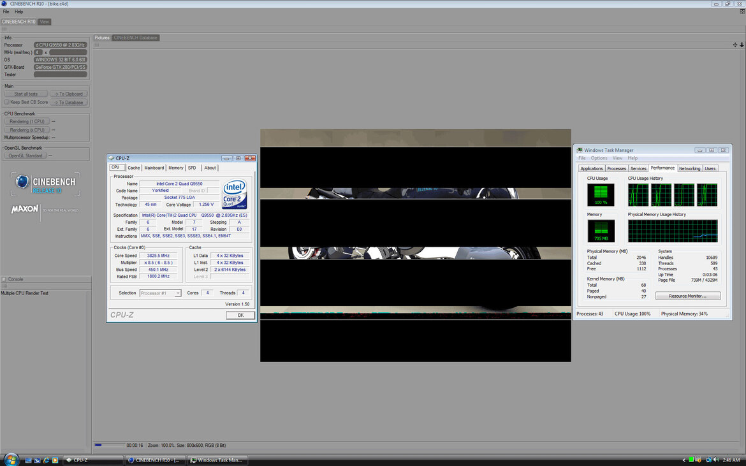Viewport: 746px width, 466px height.
Task: Click OK button in CPU-Z
Action: 240,316
